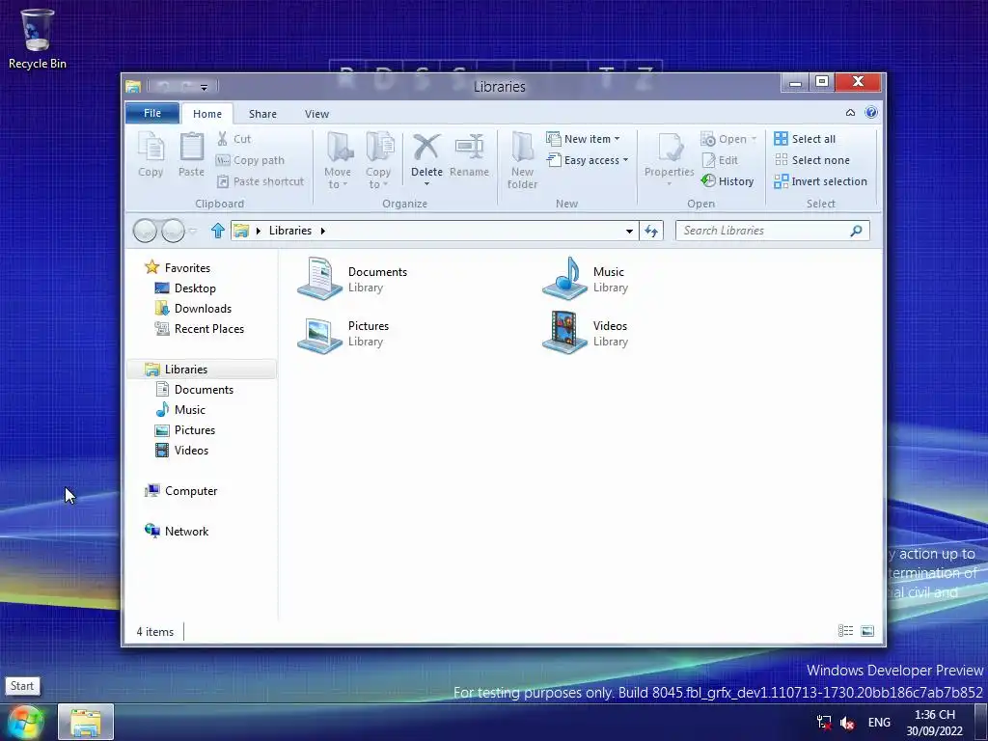Select the Recycle Bin desktop icon

[x=38, y=38]
